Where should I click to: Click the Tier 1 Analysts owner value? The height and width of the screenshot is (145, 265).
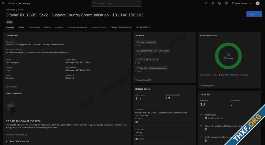(12, 62)
